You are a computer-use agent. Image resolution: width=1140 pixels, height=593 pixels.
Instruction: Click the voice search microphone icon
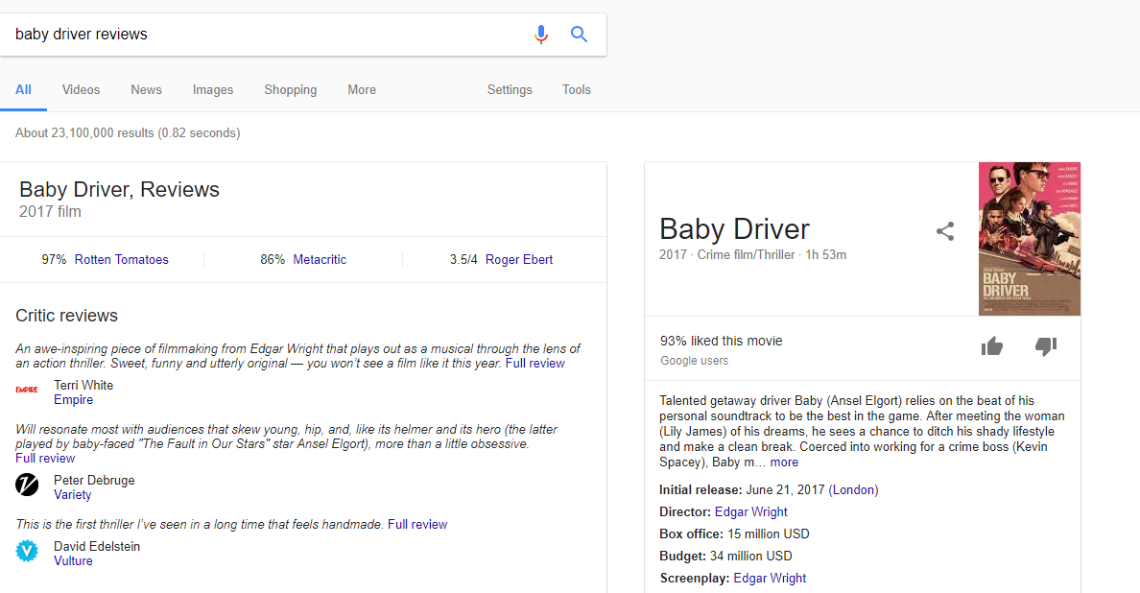pos(541,35)
